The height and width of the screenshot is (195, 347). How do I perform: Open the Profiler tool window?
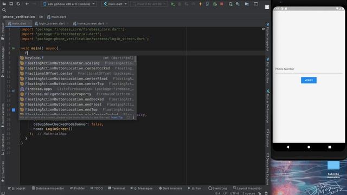pyautogui.click(x=77, y=188)
